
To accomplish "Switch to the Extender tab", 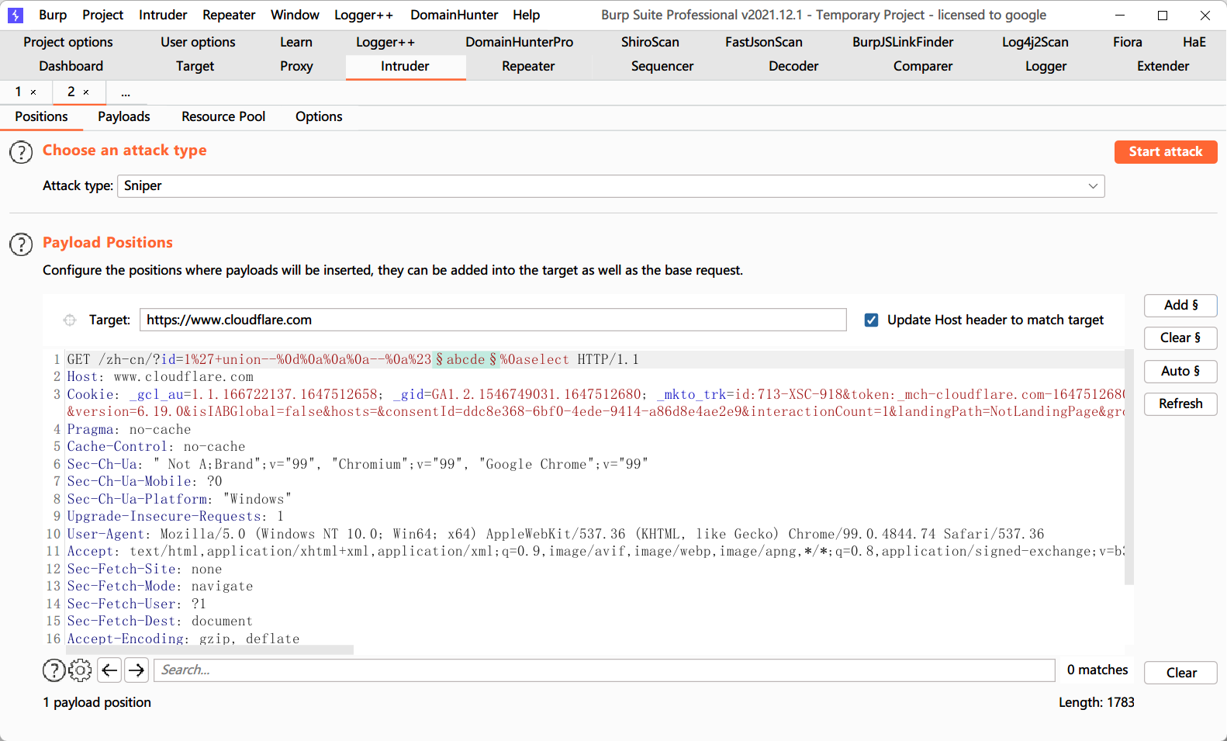I will (1163, 66).
